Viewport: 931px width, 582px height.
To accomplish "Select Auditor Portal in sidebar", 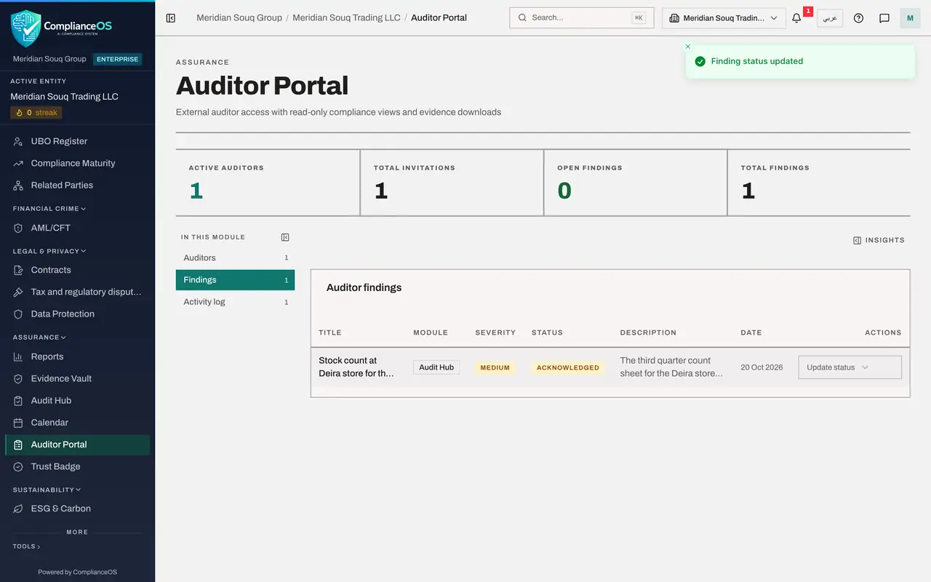I will coord(78,445).
